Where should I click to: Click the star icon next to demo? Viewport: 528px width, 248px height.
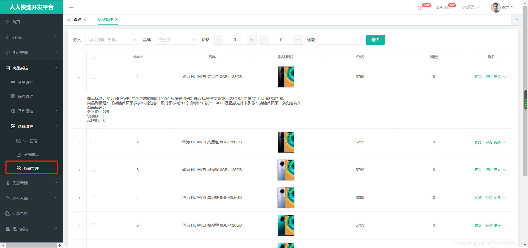click(x=8, y=37)
